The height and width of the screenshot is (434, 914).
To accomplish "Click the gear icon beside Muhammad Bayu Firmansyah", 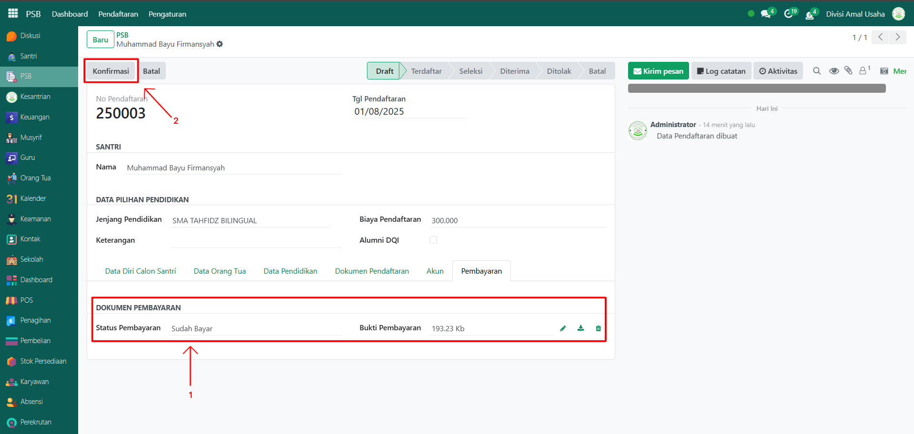I will pos(220,44).
